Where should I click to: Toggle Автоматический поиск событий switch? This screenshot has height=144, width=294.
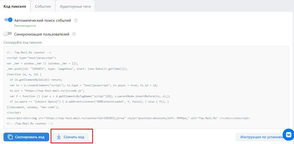[x=8, y=20]
